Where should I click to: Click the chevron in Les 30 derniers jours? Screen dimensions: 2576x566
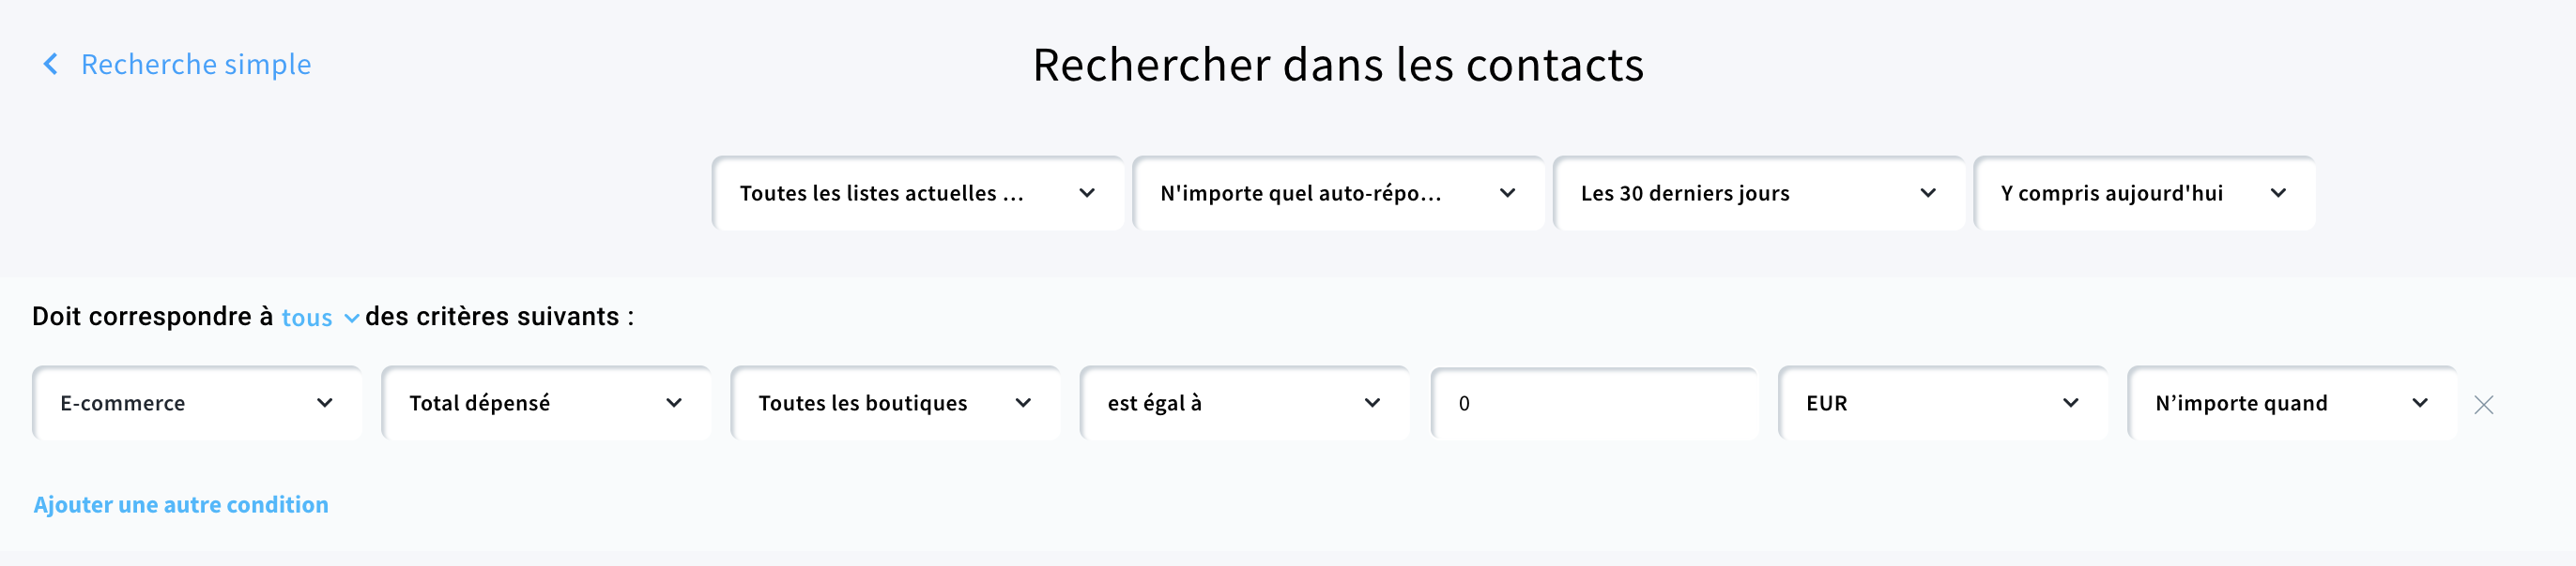coord(1928,193)
